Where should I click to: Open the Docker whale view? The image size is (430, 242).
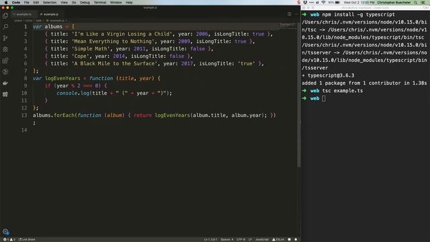coord(5,83)
